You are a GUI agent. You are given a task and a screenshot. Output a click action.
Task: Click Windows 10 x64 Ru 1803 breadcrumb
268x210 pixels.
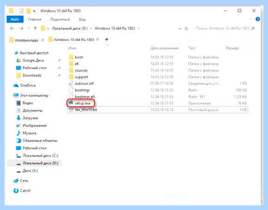pyautogui.click(x=115, y=29)
